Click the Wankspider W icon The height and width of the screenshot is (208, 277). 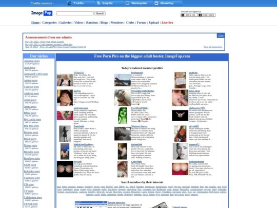127,3
